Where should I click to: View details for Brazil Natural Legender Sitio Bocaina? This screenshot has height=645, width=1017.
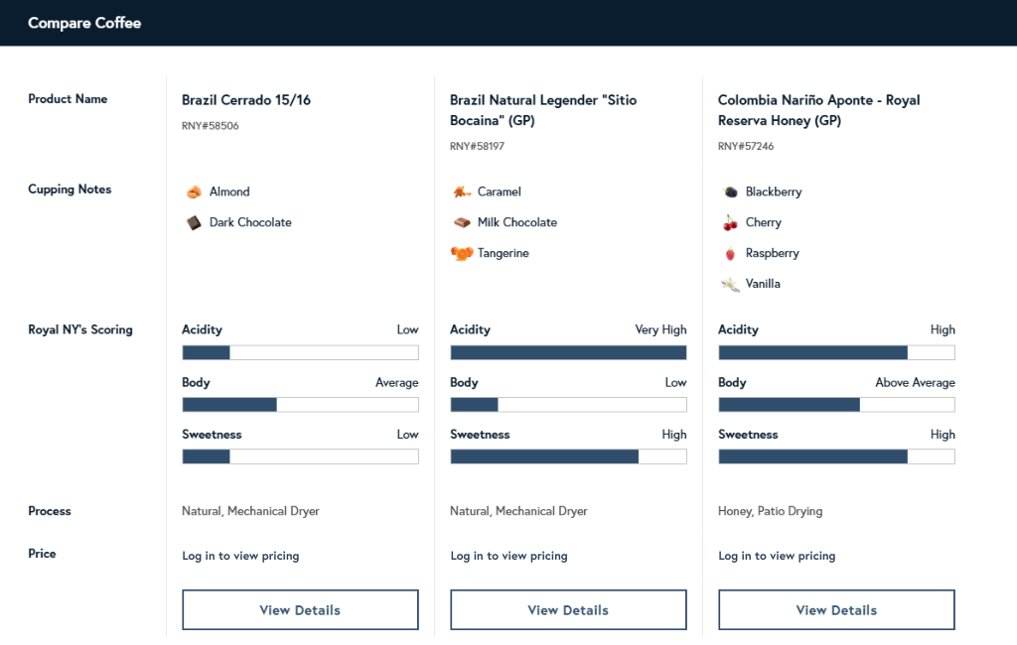pyautogui.click(x=568, y=609)
